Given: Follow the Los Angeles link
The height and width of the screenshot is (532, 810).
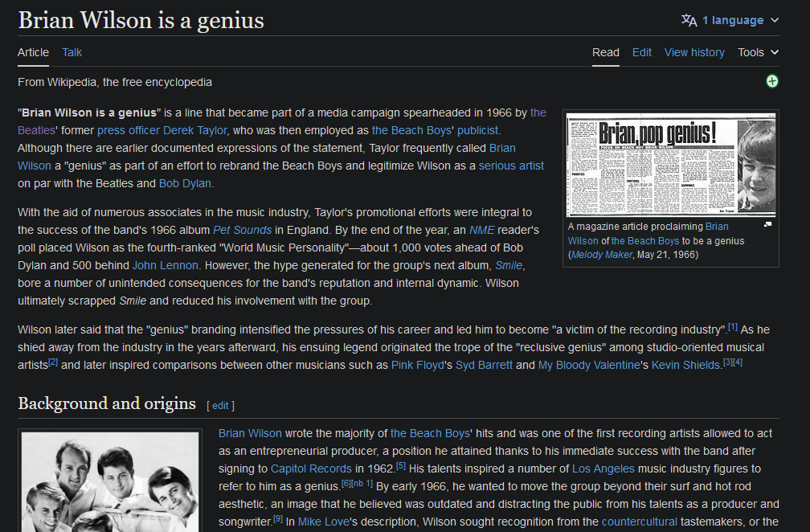Looking at the screenshot, I should 603,469.
